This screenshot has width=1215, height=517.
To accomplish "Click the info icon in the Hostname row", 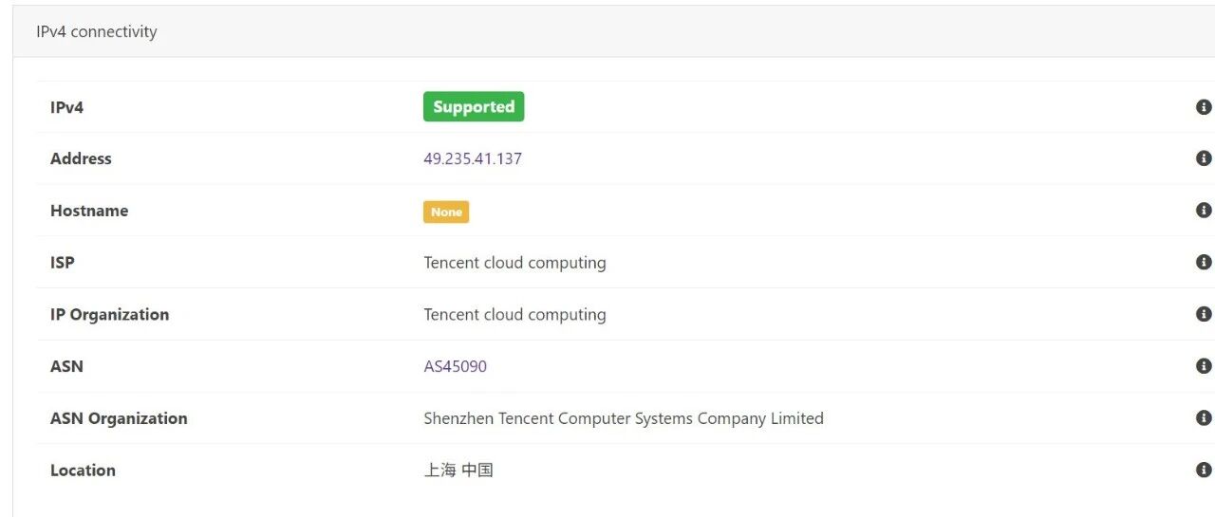I will [1204, 211].
